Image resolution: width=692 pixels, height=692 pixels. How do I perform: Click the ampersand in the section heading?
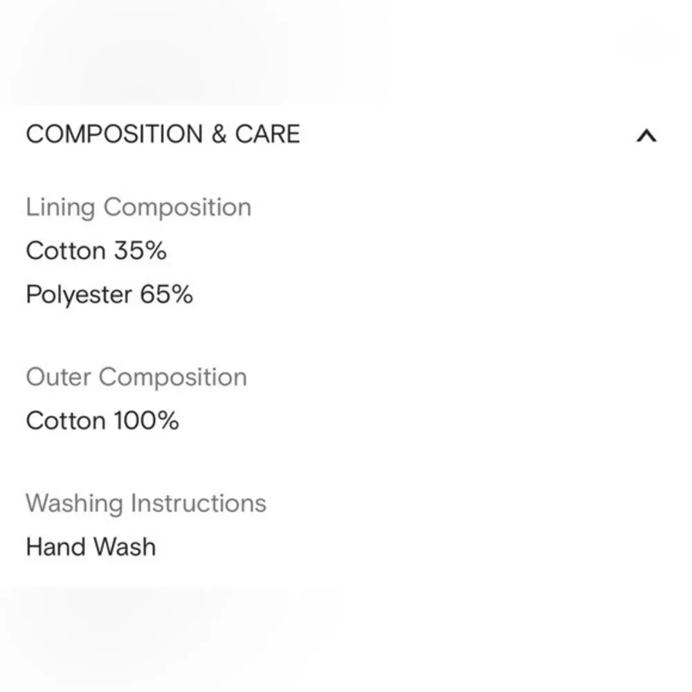pyautogui.click(x=219, y=134)
